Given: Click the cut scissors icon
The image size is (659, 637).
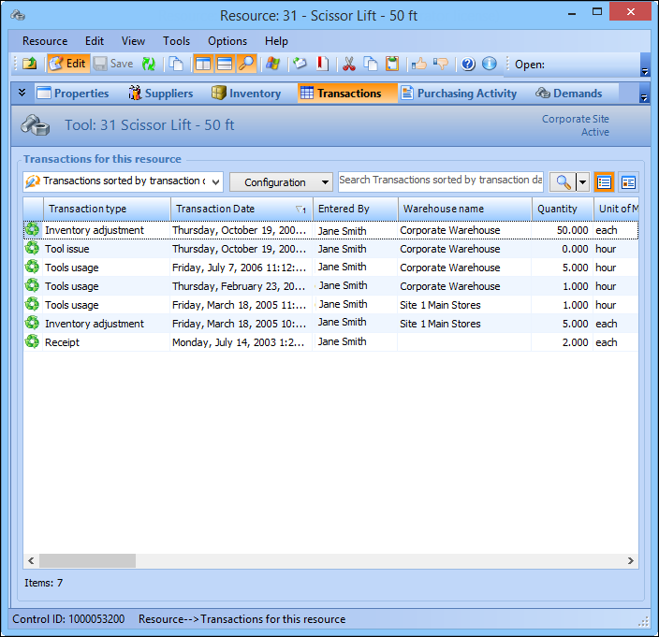Looking at the screenshot, I should (349, 64).
